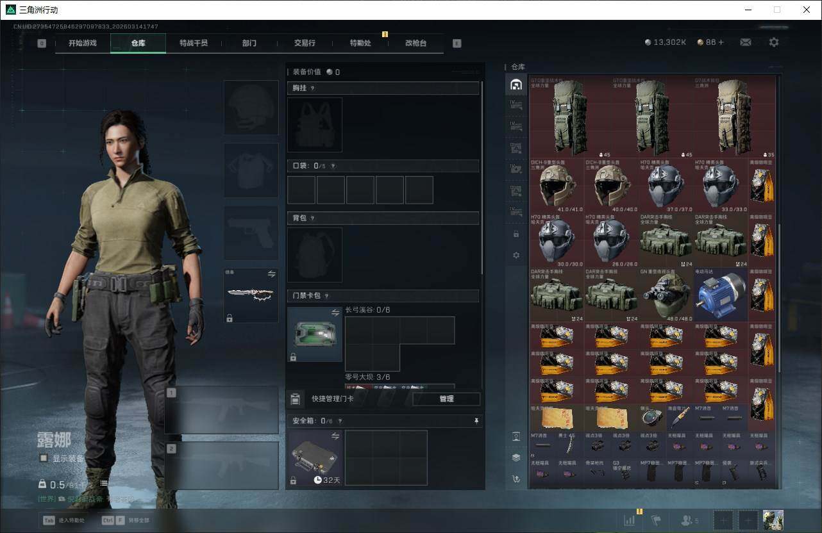Select the GN night vision helmet 48.0/48.0
This screenshot has height=533, width=822.
click(x=666, y=295)
